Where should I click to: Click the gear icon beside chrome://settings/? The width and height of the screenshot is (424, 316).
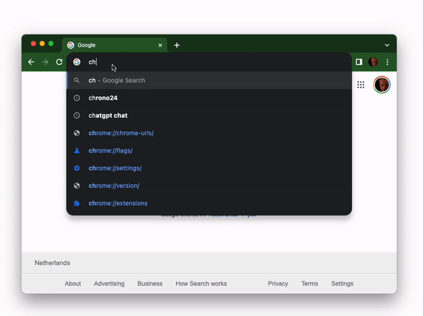tap(77, 168)
